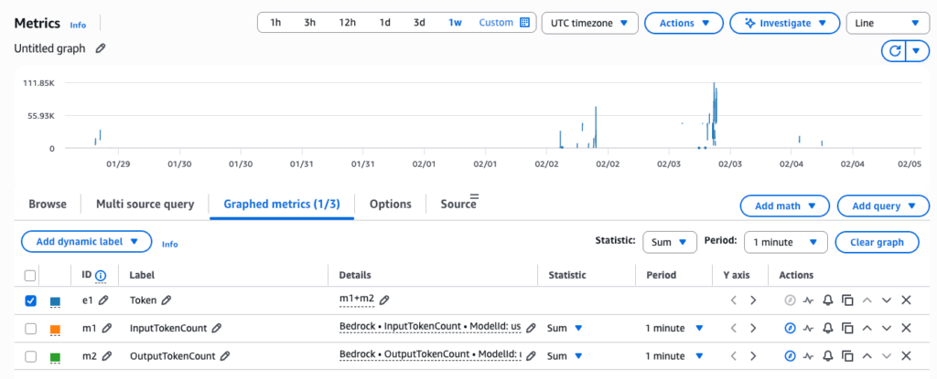Change InputTokenCount row Sum statistic

click(565, 328)
